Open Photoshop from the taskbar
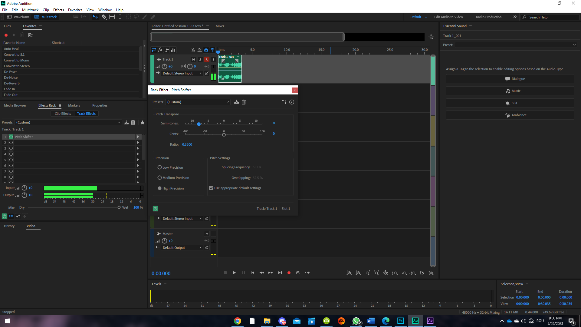The height and width of the screenshot is (327, 581). tap(400, 321)
